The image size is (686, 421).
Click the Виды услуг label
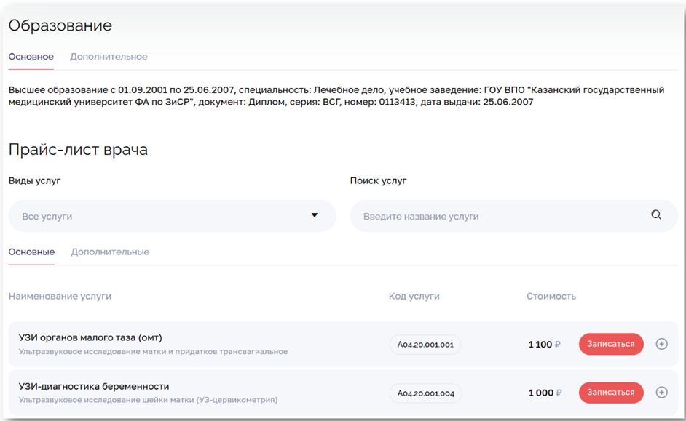click(34, 180)
